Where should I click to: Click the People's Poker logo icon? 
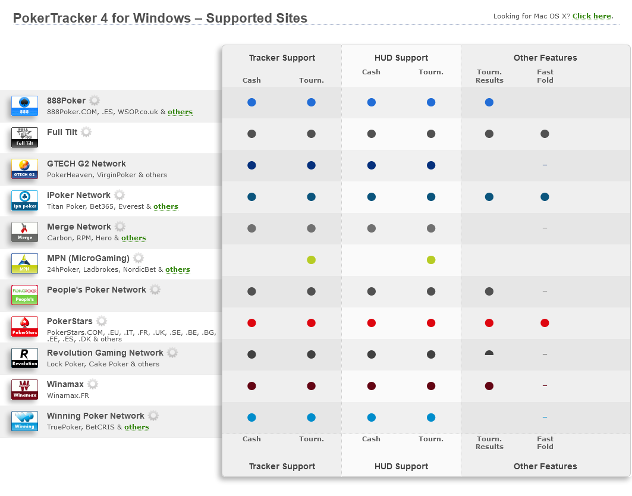pos(24,295)
